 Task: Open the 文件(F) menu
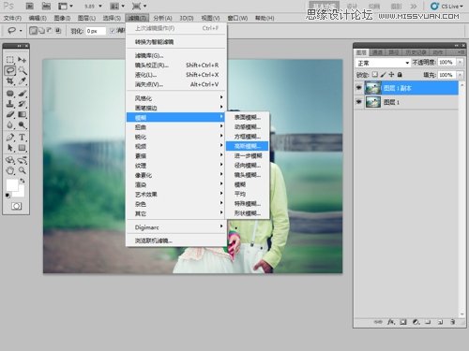pos(12,18)
